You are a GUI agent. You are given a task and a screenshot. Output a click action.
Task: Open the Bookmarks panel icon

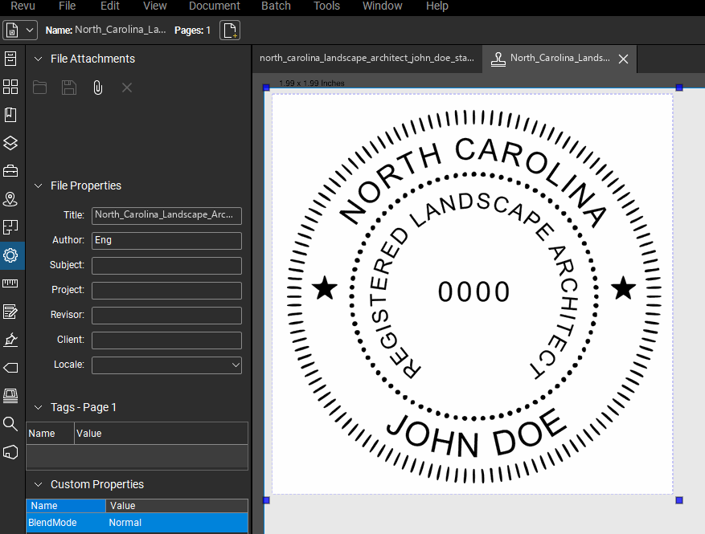[x=10, y=115]
